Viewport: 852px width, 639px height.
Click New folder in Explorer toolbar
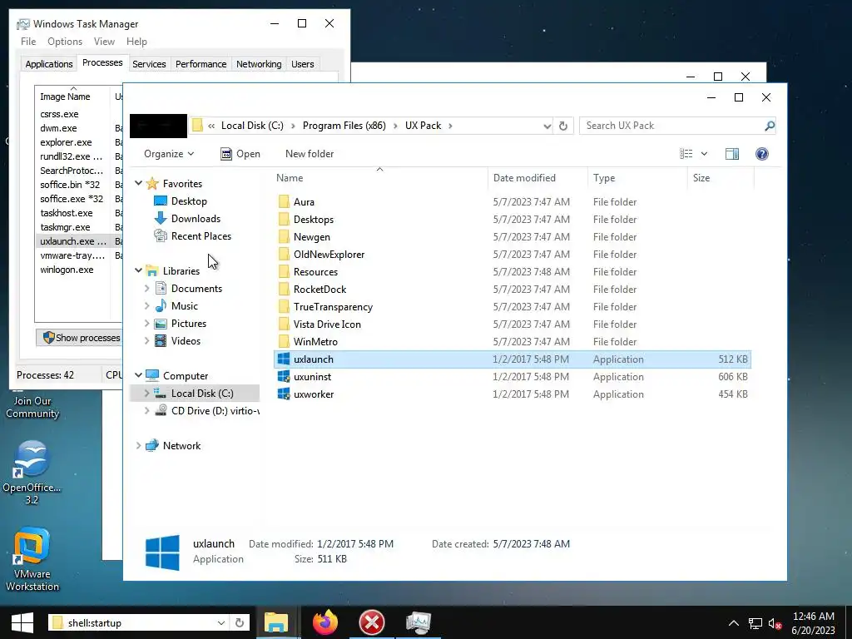pos(310,154)
